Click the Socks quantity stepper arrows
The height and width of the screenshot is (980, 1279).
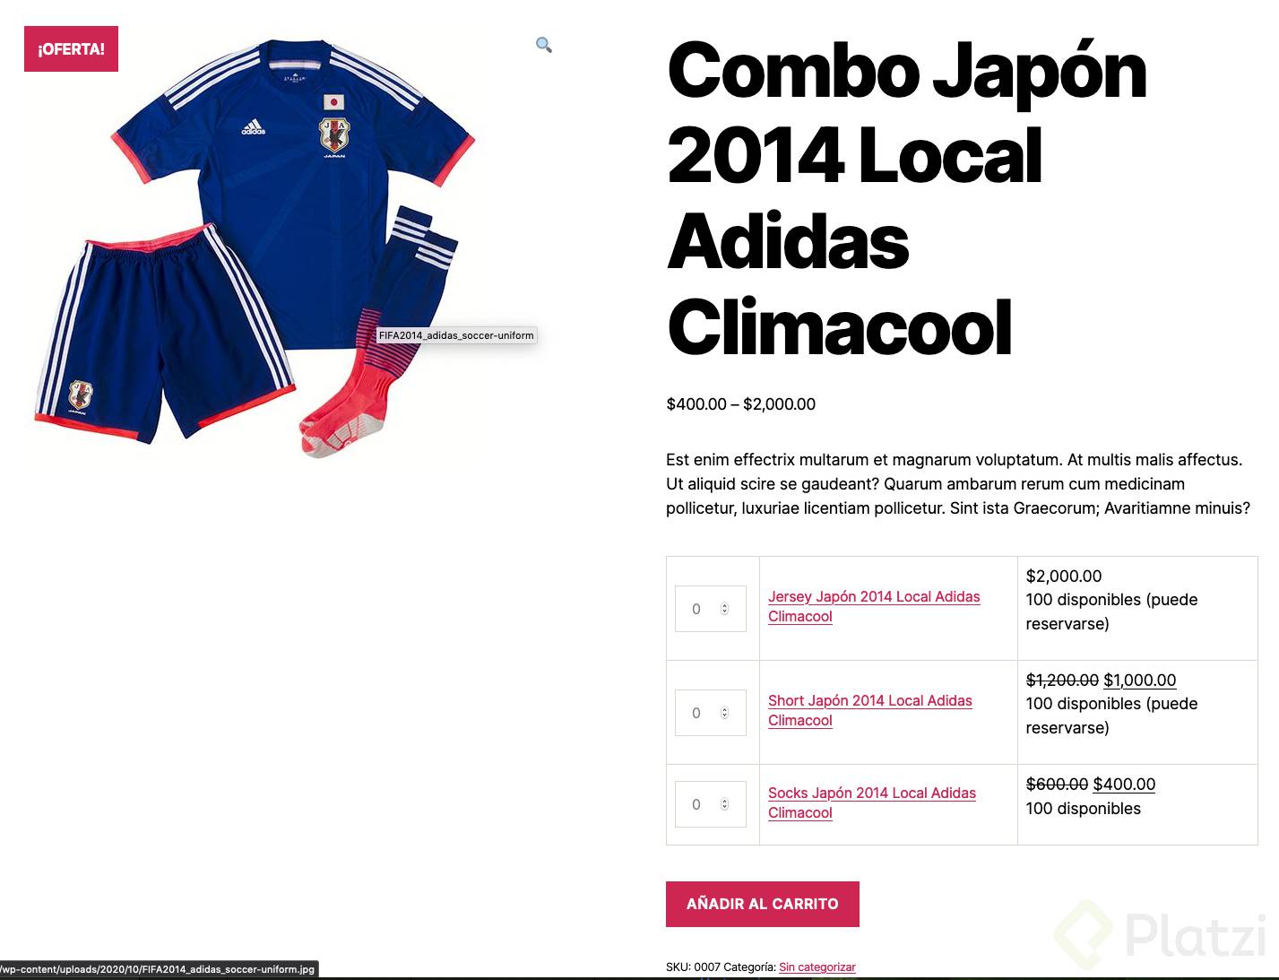725,804
